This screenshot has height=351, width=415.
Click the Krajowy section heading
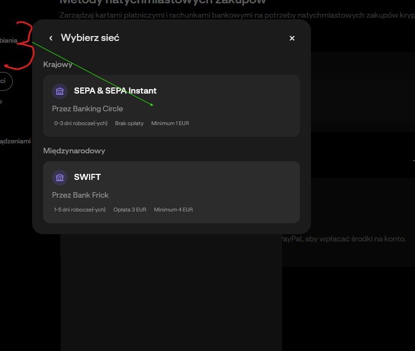tap(58, 64)
